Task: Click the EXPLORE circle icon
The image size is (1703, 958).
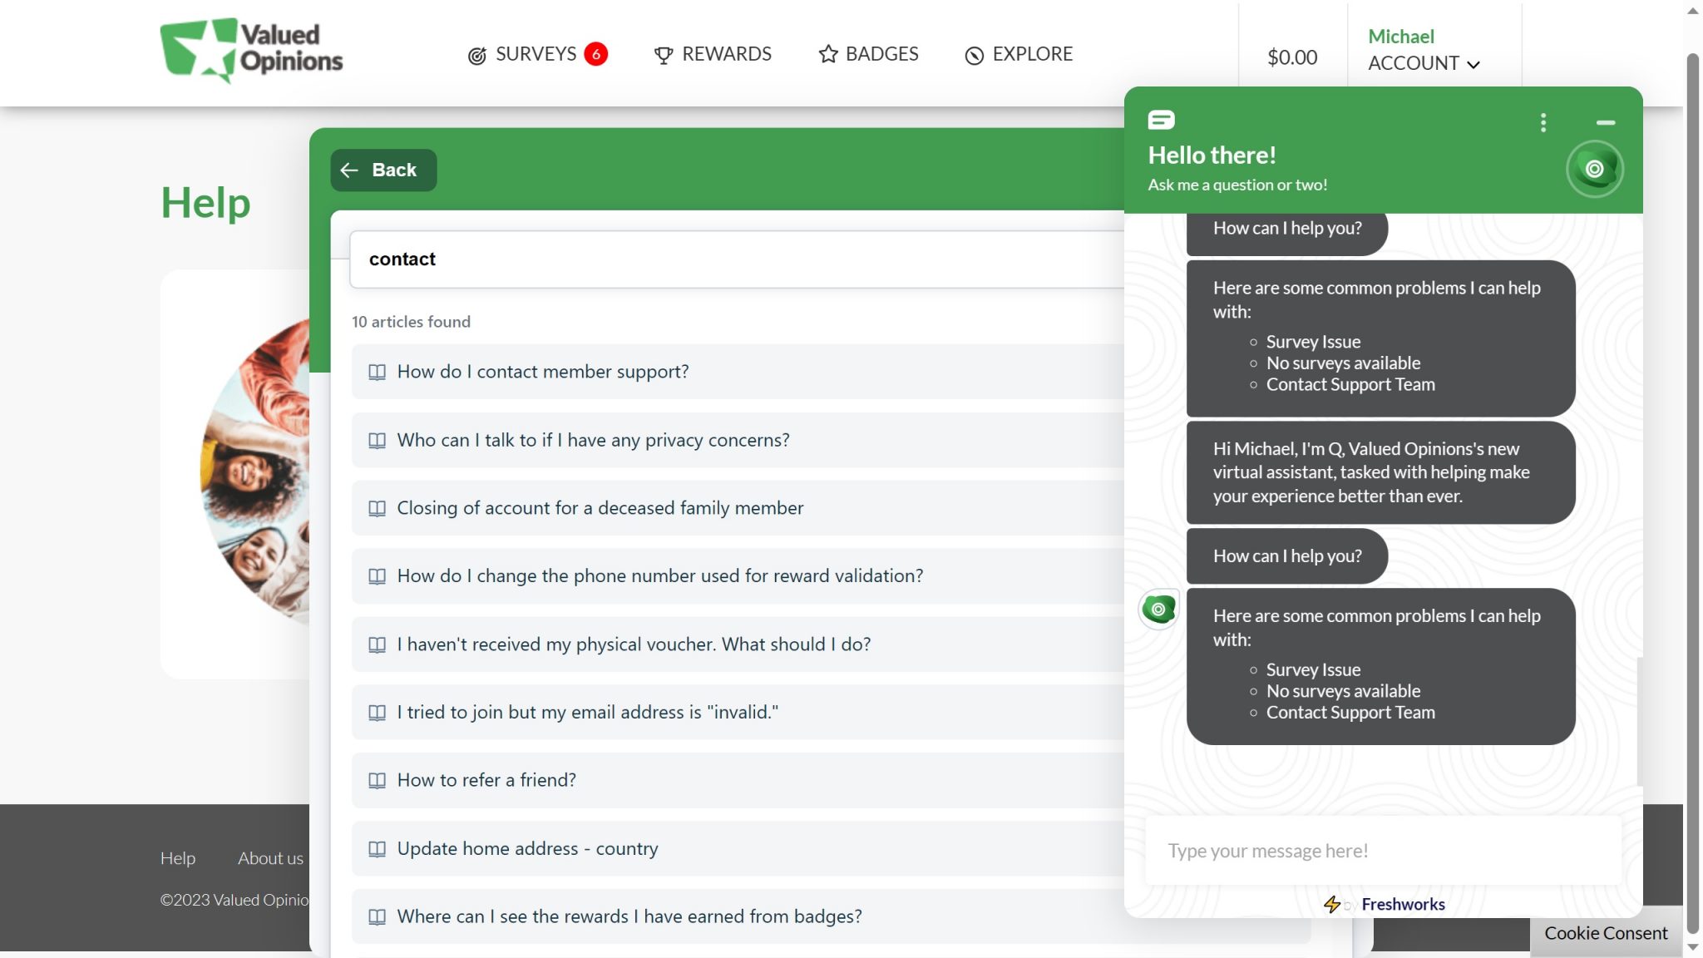Action: (973, 54)
